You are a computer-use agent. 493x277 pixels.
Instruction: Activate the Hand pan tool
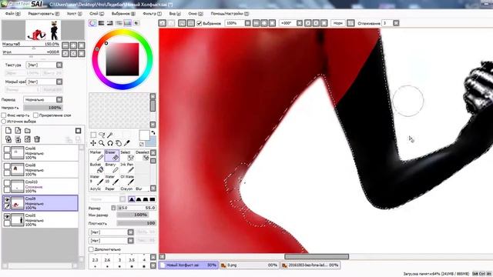(x=119, y=143)
